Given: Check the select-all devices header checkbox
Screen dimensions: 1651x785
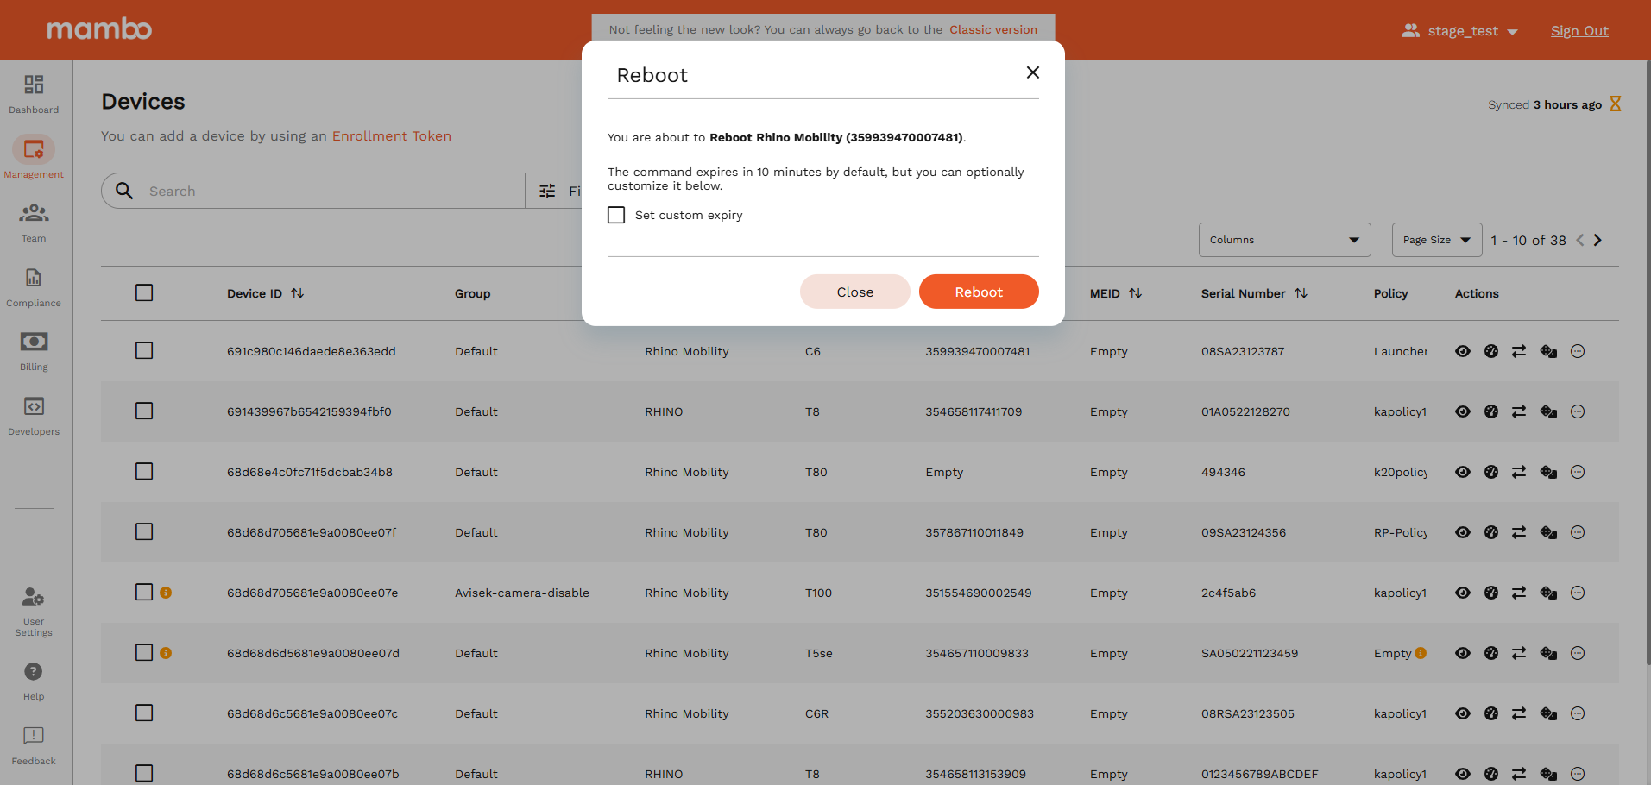Looking at the screenshot, I should point(144,293).
